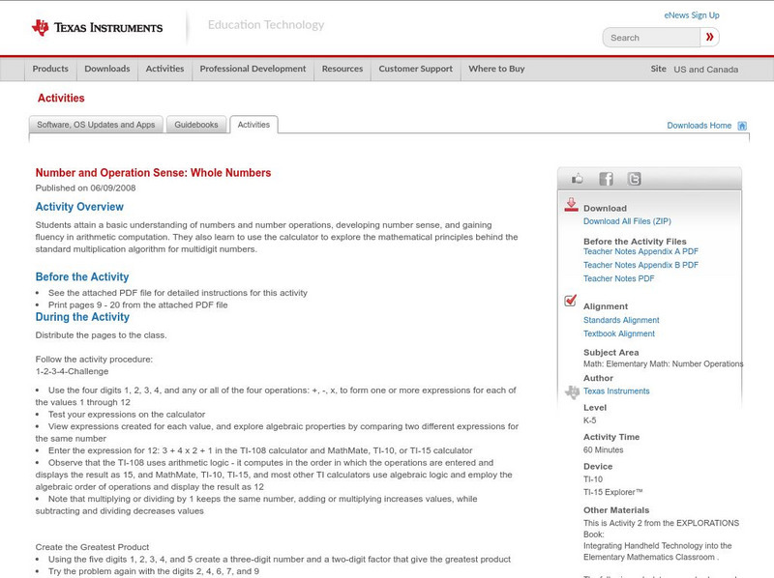This screenshot has width=774, height=578.
Task: Click the Alignment checkmark icon
Action: point(570,301)
